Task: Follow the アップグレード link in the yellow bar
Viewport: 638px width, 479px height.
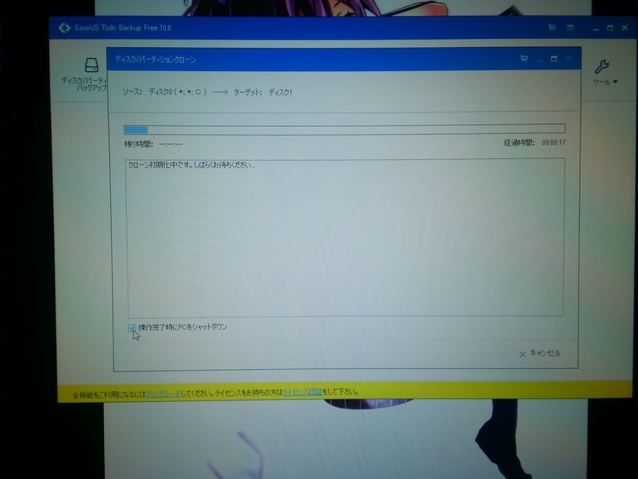Action: pyautogui.click(x=159, y=392)
